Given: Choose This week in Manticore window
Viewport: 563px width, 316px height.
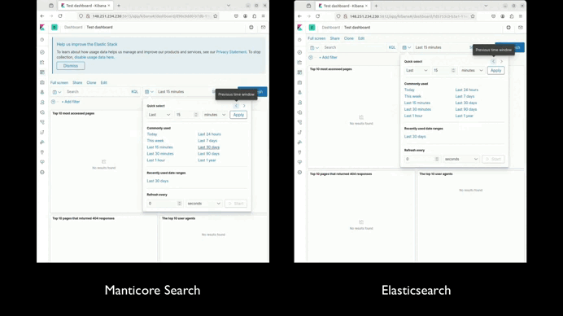Looking at the screenshot, I should click(x=155, y=141).
